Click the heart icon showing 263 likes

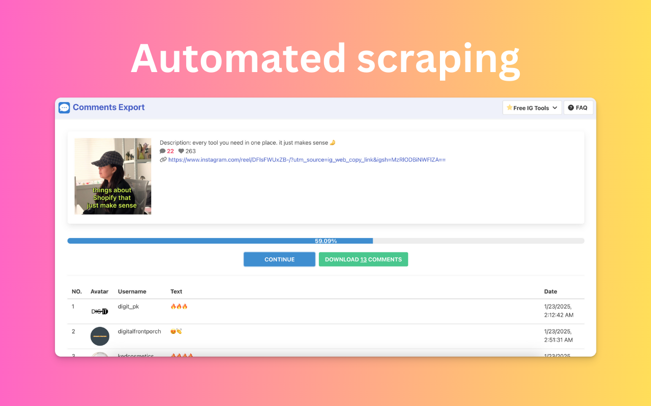point(181,151)
